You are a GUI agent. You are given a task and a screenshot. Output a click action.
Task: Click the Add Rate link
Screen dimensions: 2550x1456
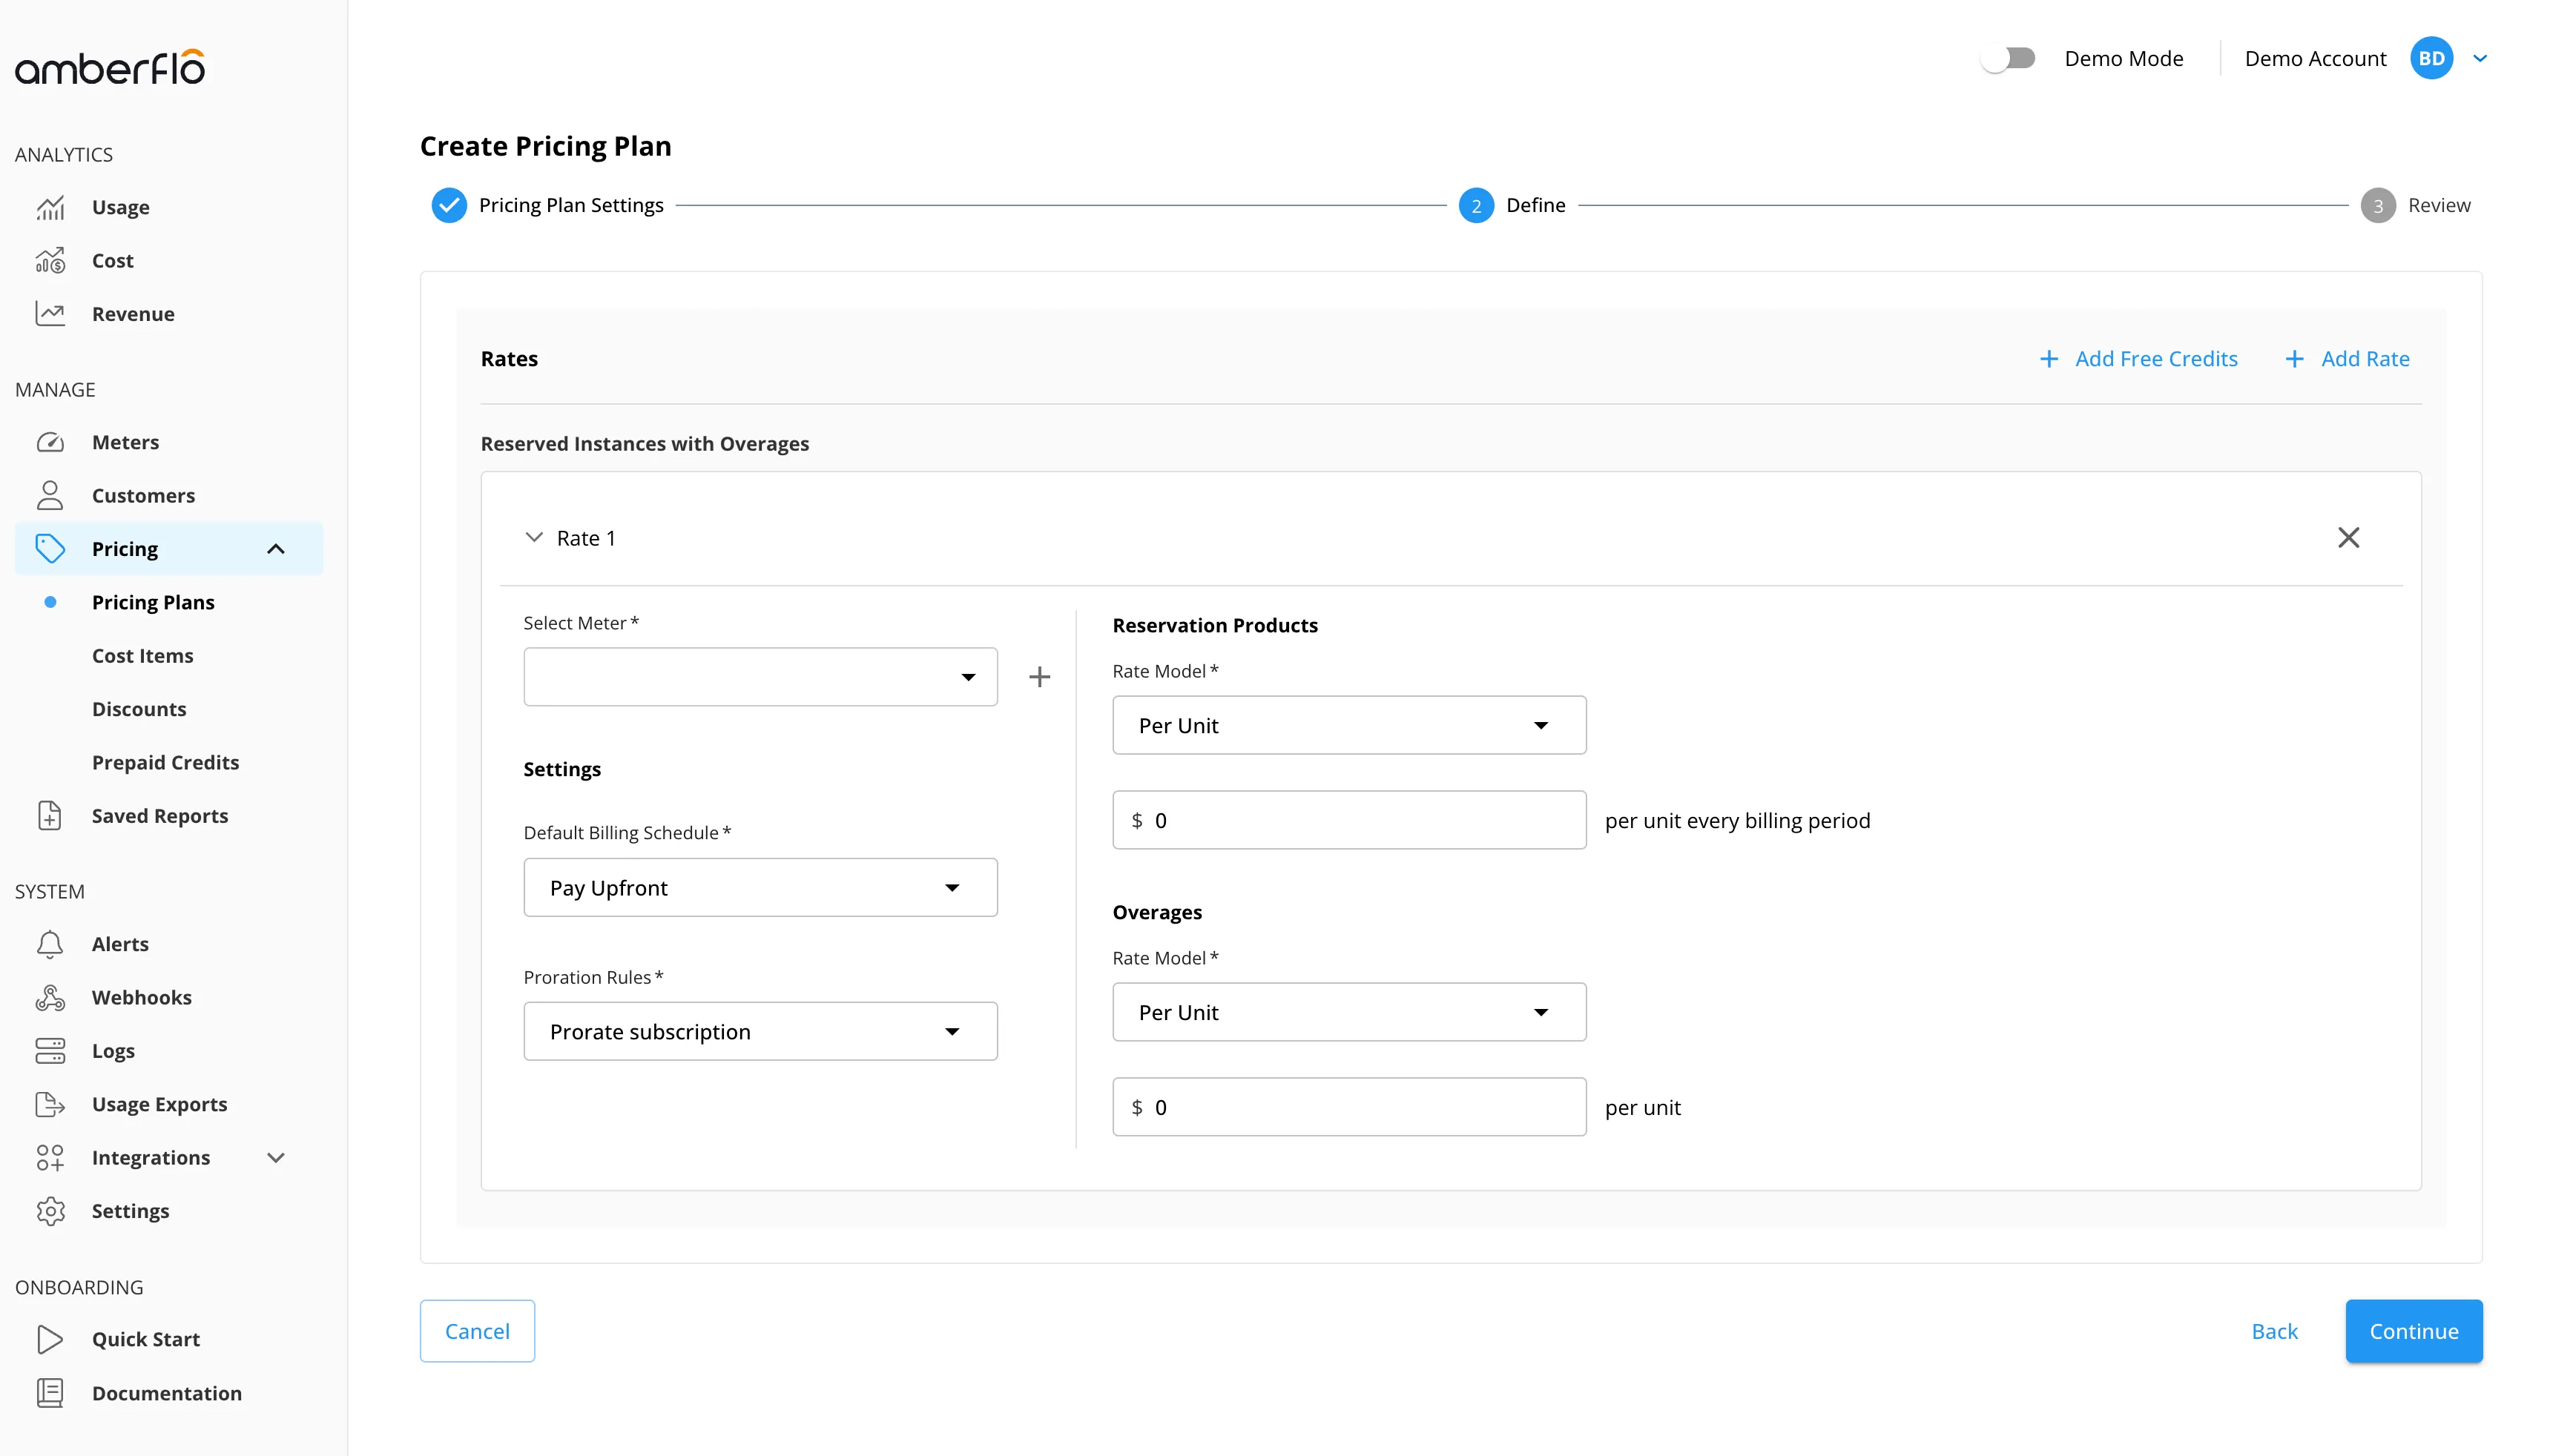tap(2347, 358)
